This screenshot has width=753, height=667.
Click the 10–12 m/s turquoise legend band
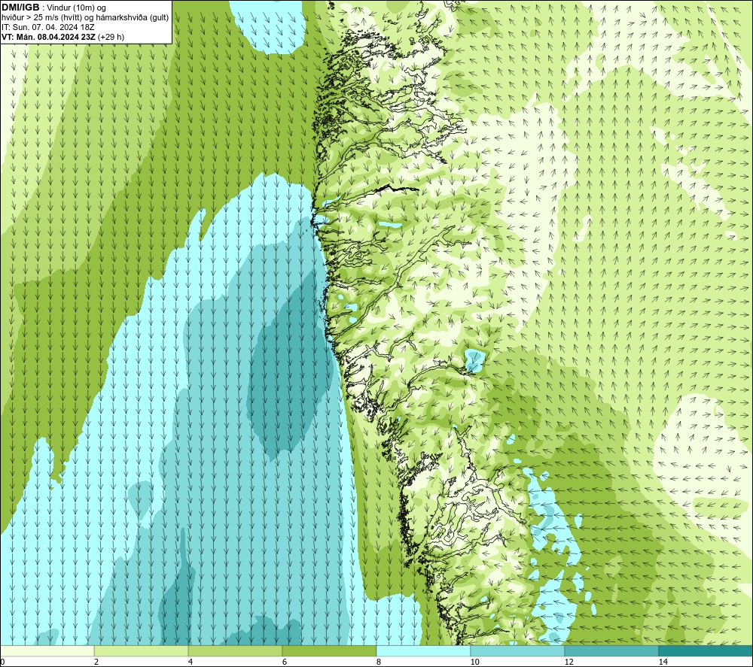click(x=518, y=650)
